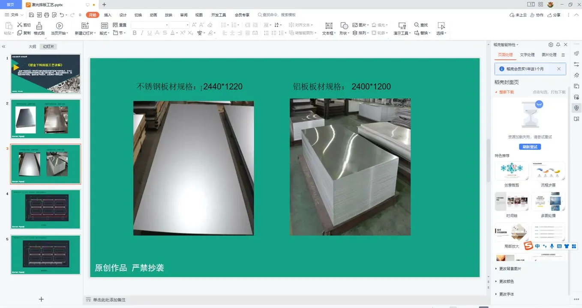
Task: Insert a picture via the 图片 icon
Action: click(359, 24)
